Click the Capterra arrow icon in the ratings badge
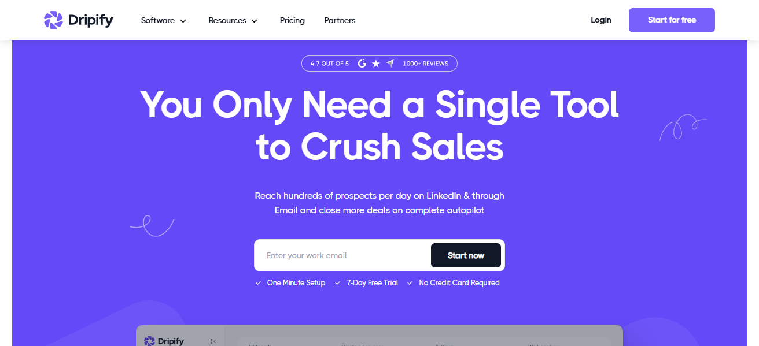This screenshot has height=346, width=759. coord(390,64)
